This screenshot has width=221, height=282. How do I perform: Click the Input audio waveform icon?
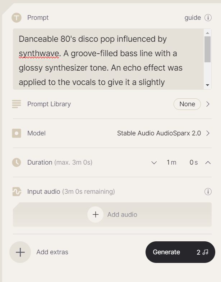point(17,192)
